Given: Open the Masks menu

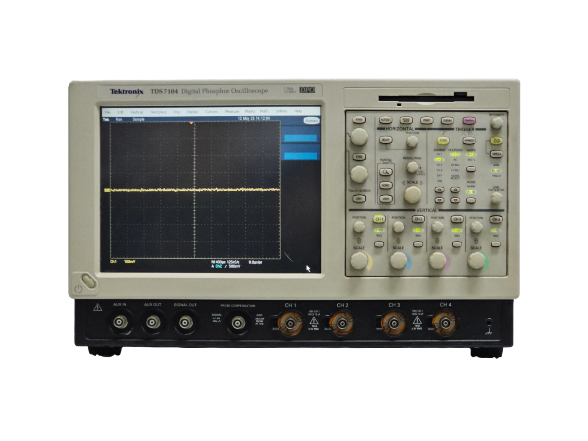Looking at the screenshot, I should 250,111.
